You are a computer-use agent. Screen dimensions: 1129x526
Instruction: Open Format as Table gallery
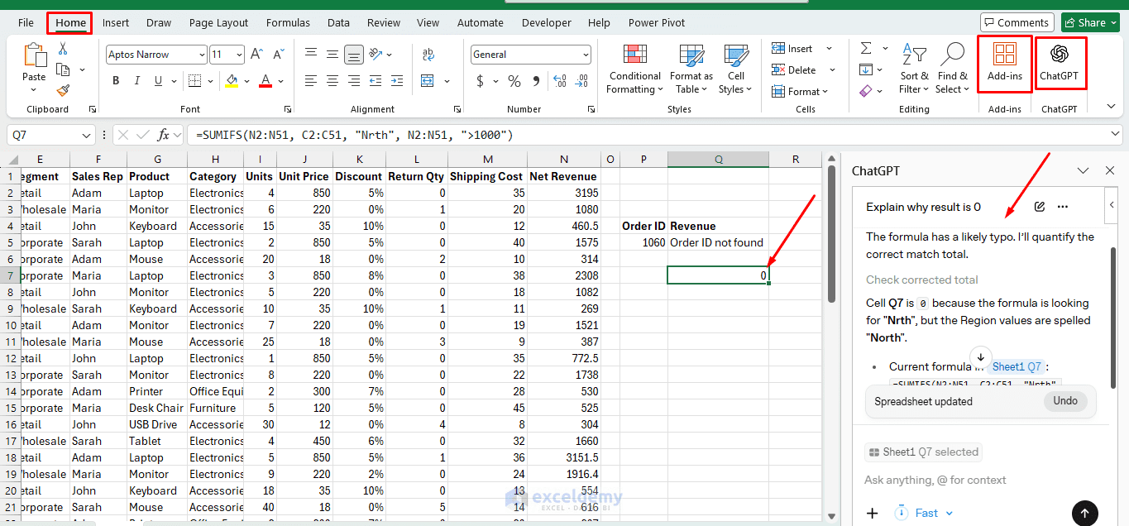pos(691,69)
